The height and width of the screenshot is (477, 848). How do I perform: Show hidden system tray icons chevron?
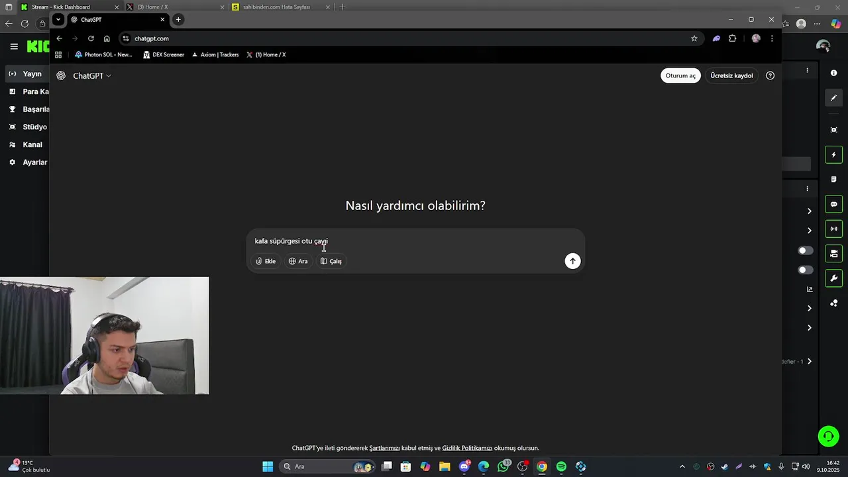(682, 466)
